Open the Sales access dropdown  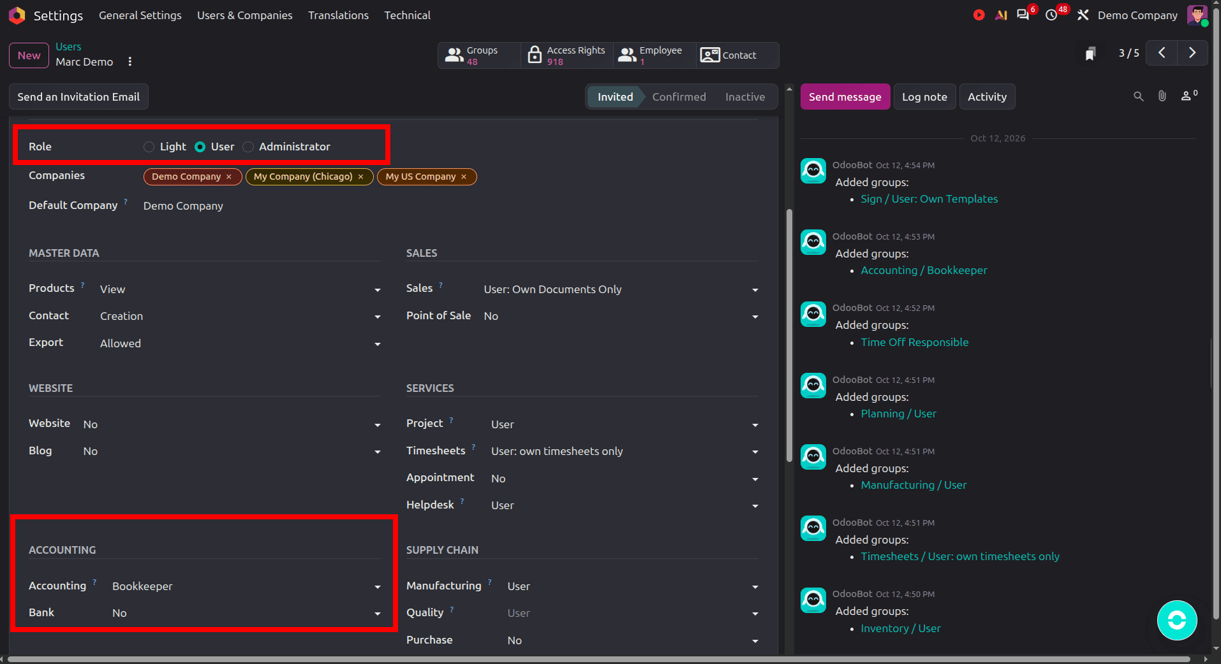pos(621,289)
